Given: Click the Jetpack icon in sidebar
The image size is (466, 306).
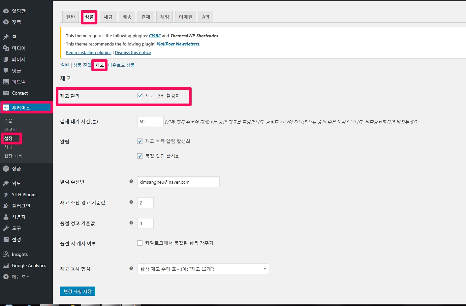Looking at the screenshot, I should [6, 22].
